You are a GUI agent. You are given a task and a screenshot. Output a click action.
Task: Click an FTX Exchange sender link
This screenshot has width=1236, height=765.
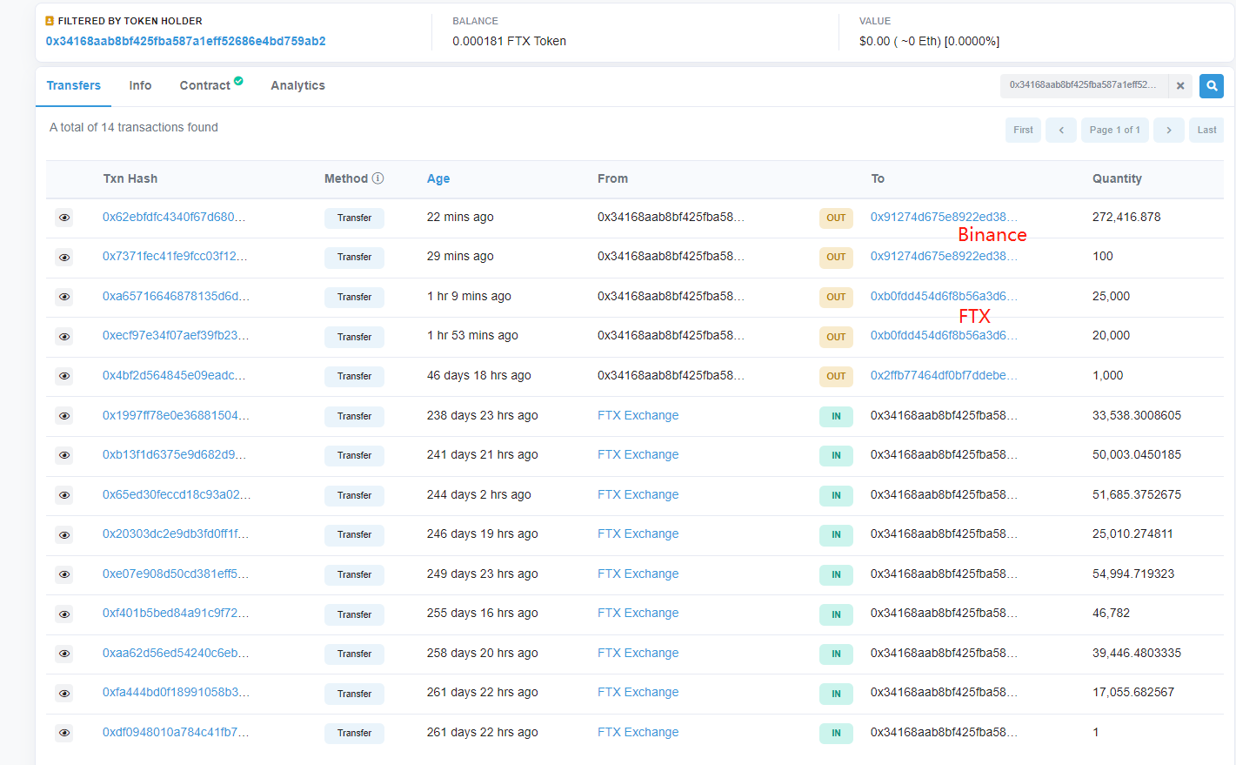coord(638,415)
